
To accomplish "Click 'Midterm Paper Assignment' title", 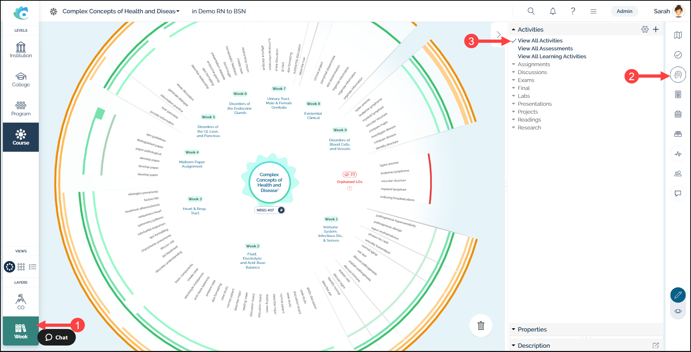I will pyautogui.click(x=192, y=164).
